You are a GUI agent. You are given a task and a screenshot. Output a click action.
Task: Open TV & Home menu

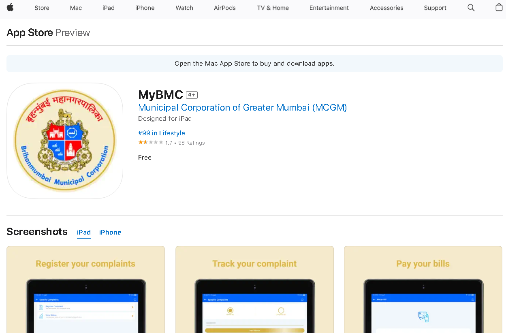click(x=273, y=8)
